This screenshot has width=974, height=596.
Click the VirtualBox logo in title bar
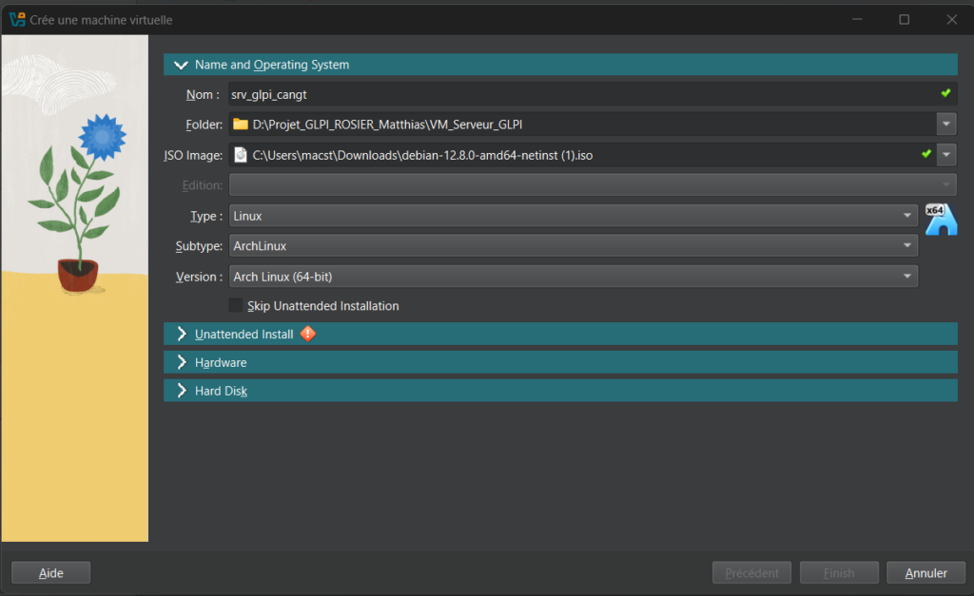click(x=16, y=19)
